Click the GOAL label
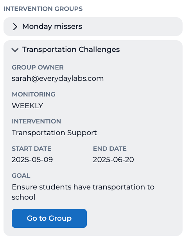This screenshot has width=190, height=243. [21, 175]
